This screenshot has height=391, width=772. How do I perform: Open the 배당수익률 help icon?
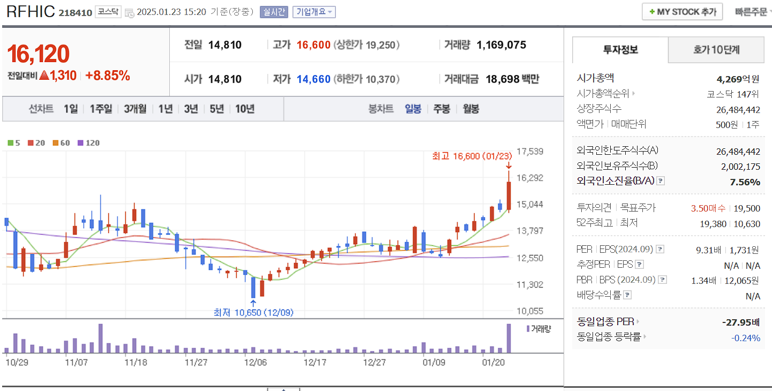(x=627, y=296)
